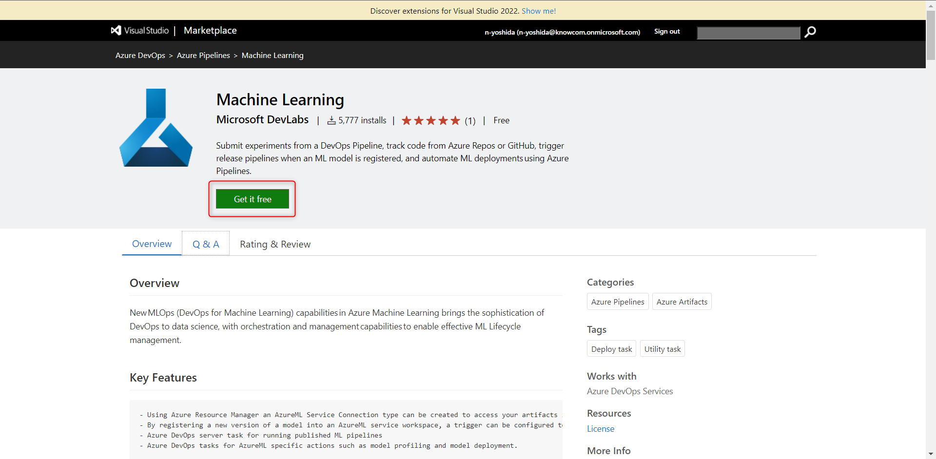Go to Azure DevOps breadcrumb

point(140,56)
